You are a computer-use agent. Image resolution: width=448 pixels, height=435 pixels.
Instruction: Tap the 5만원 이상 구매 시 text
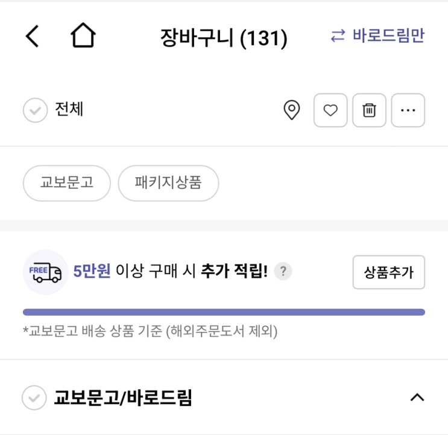click(134, 271)
